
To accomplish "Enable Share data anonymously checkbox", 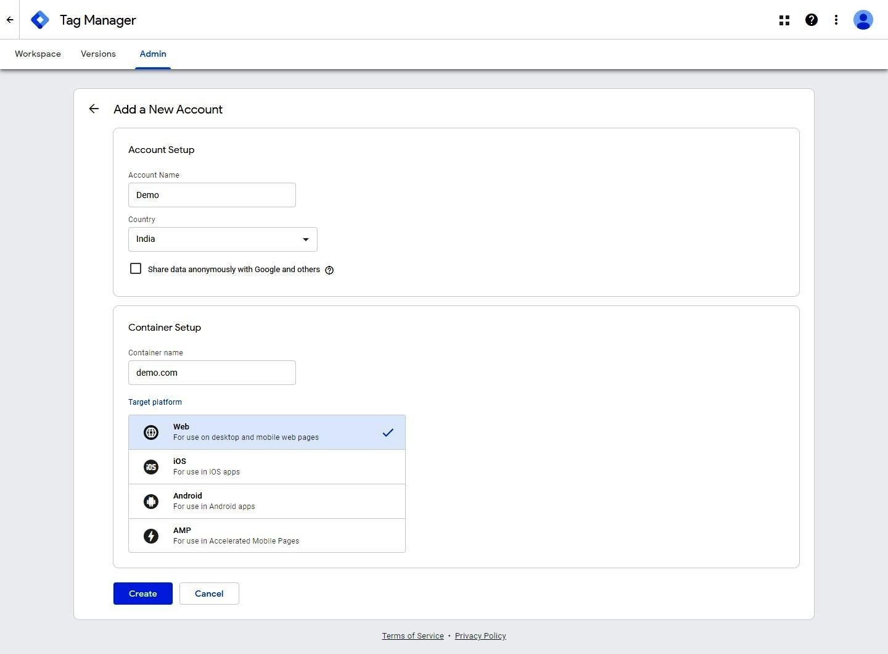I will (x=136, y=269).
